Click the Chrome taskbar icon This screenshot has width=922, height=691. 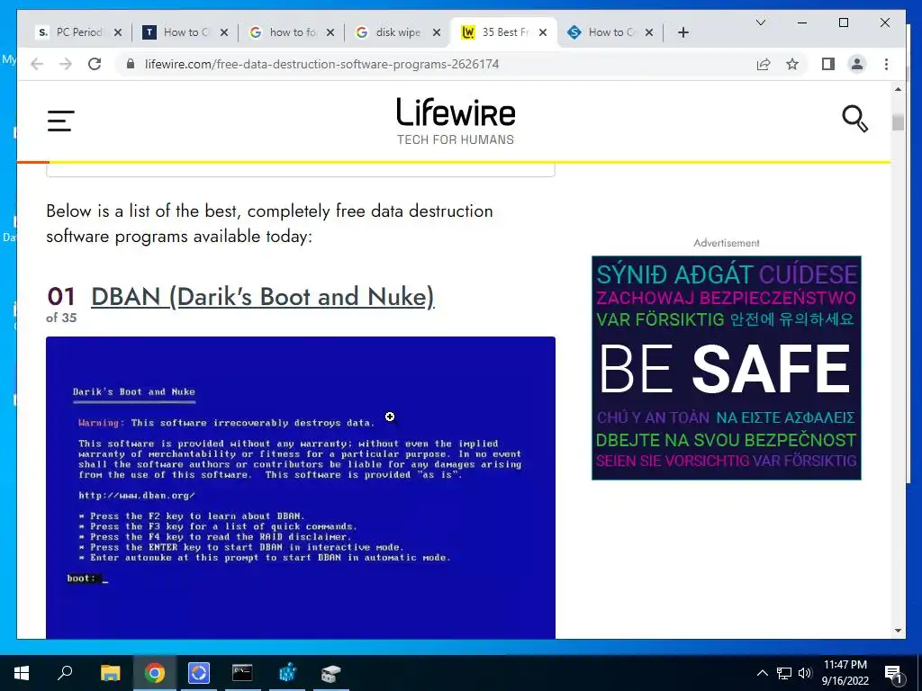(x=155, y=673)
